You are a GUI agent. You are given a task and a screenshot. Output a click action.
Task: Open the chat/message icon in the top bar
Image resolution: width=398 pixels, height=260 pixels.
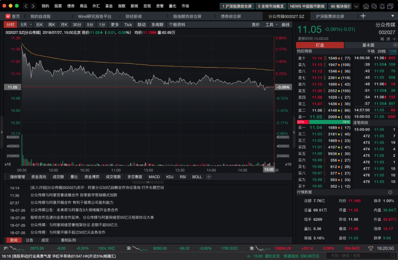[374, 6]
